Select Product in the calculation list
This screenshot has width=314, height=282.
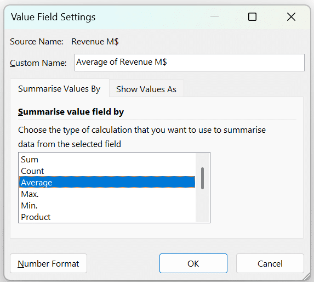point(107,217)
